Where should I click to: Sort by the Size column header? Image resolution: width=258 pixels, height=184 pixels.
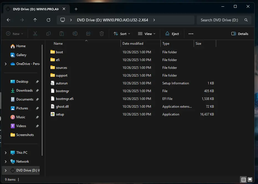(x=198, y=44)
